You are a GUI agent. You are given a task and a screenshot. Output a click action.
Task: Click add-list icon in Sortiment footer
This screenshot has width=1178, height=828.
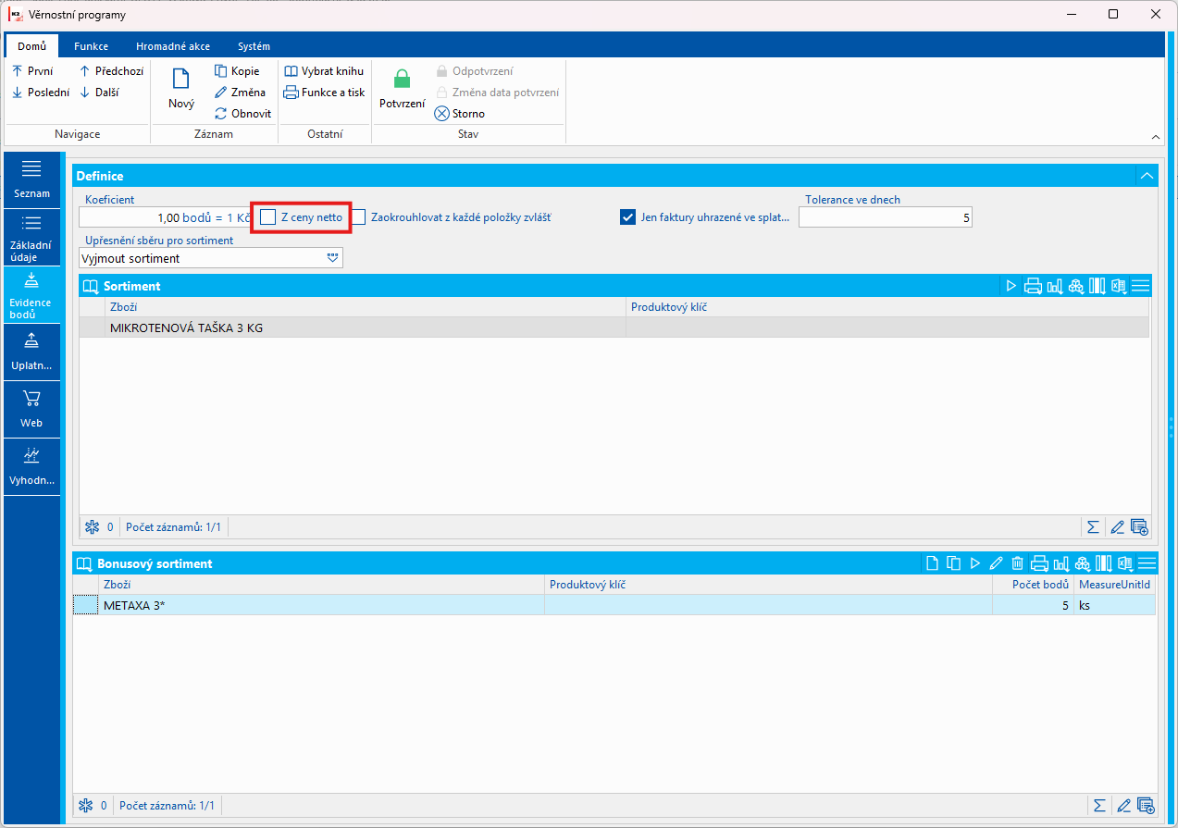point(1139,527)
